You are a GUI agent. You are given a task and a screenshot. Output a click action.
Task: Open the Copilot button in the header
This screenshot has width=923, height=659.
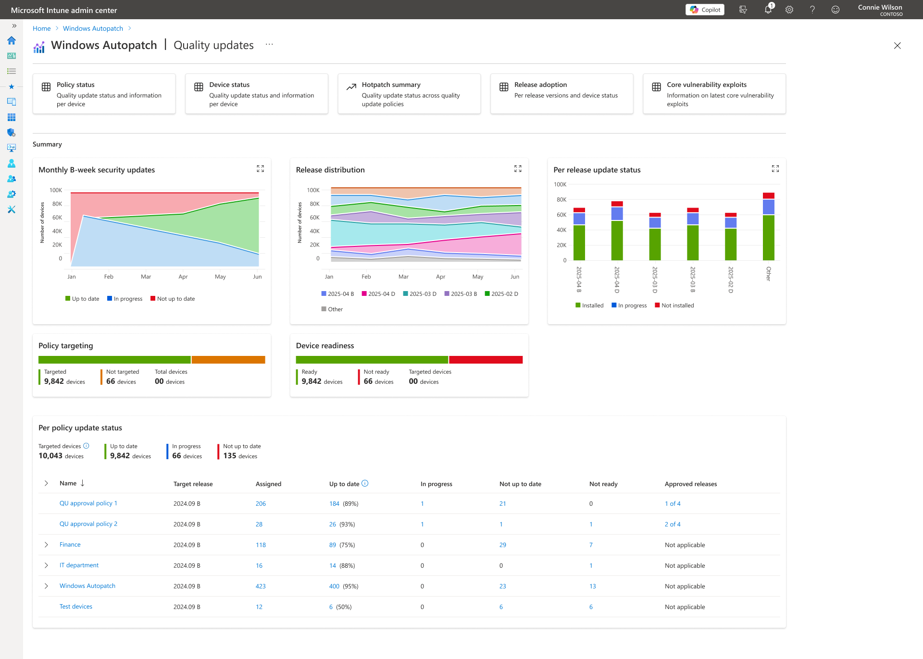click(705, 10)
